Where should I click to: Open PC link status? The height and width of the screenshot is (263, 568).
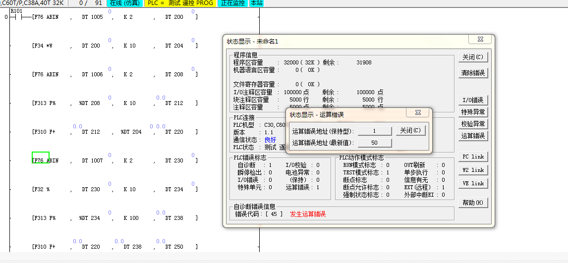(x=473, y=157)
